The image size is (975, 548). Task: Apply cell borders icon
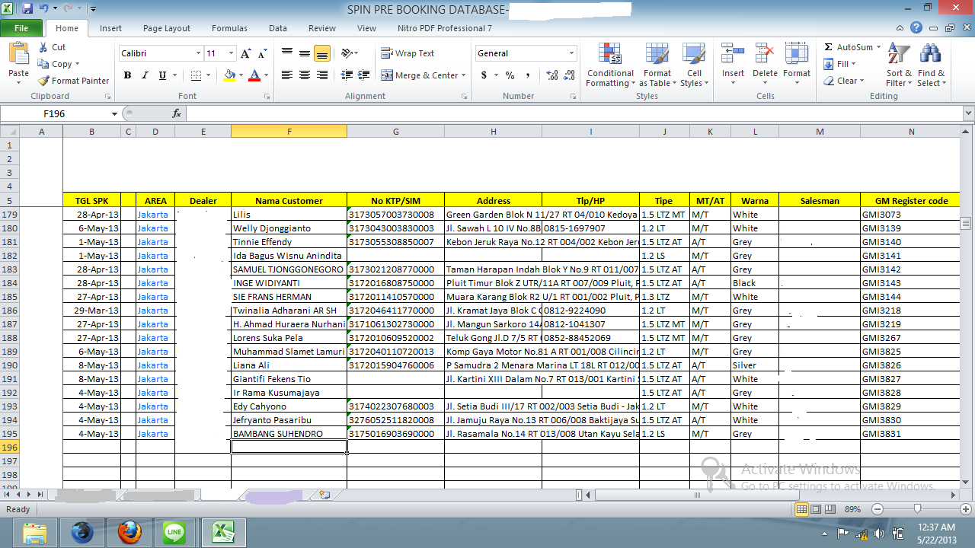click(x=196, y=75)
